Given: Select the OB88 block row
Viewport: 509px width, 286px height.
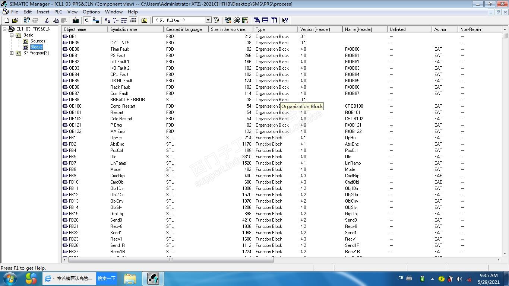Looking at the screenshot, I should (281, 100).
